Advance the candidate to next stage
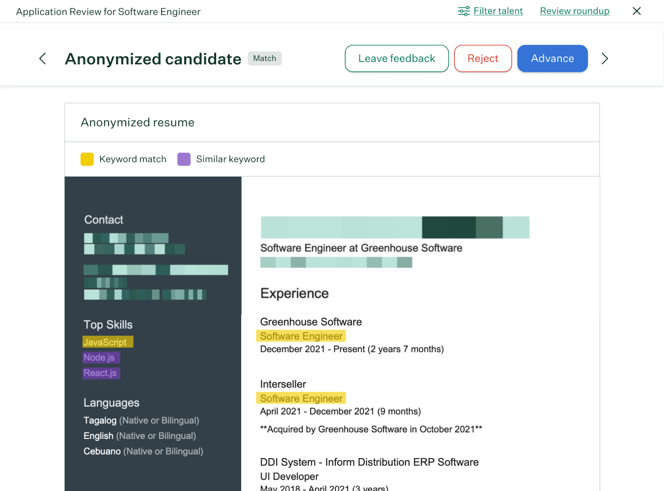Screen dimensions: 664x491 tap(552, 59)
